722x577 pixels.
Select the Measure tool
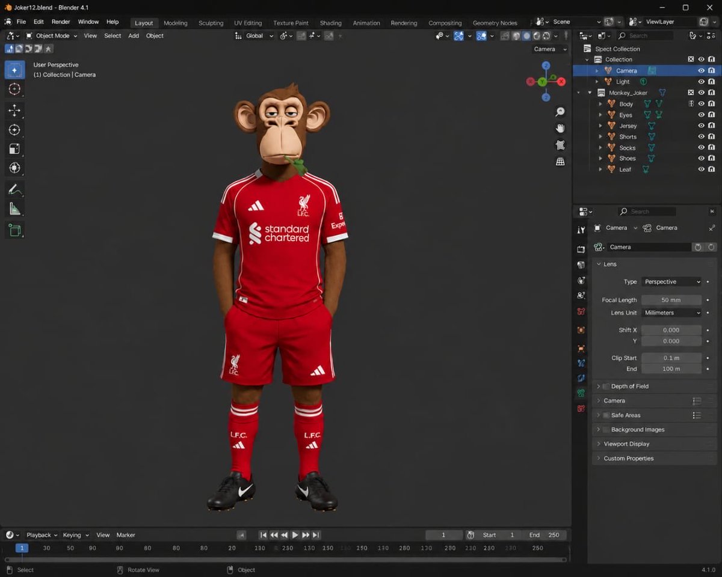[x=14, y=209]
